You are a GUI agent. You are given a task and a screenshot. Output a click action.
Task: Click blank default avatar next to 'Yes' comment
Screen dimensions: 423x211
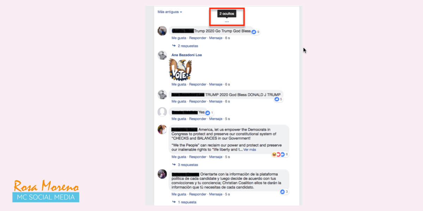coord(162,112)
